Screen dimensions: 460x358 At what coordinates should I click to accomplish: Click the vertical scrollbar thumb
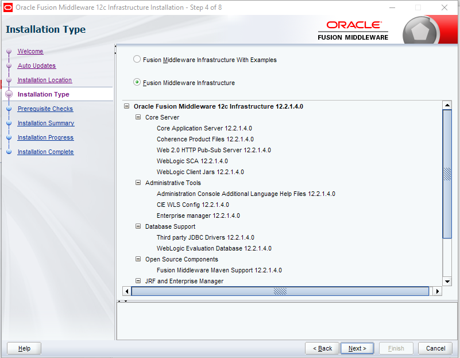[447, 174]
